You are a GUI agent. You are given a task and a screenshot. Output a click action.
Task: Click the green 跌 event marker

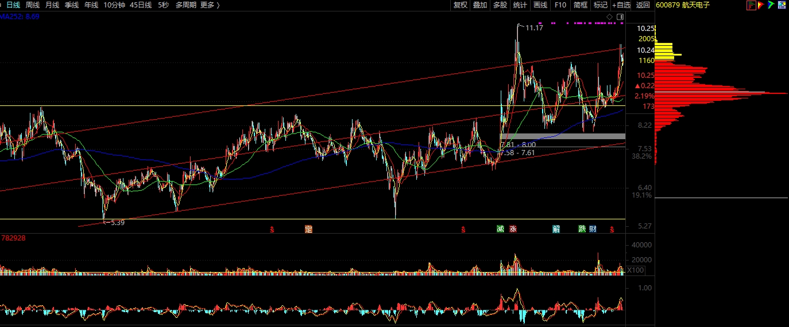point(582,229)
